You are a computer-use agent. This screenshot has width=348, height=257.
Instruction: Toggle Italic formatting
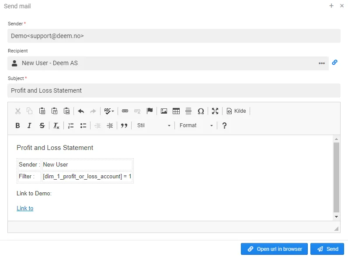(29, 125)
